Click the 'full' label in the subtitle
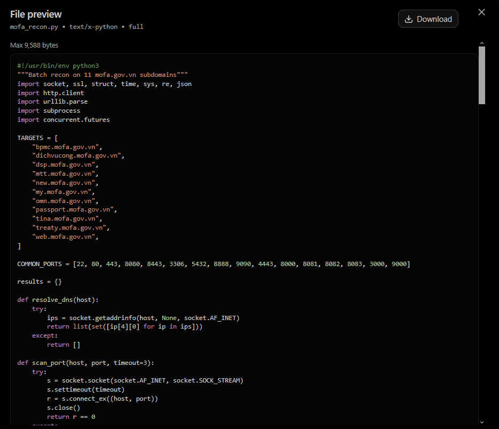Image resolution: width=499 pixels, height=429 pixels. pyautogui.click(x=136, y=27)
